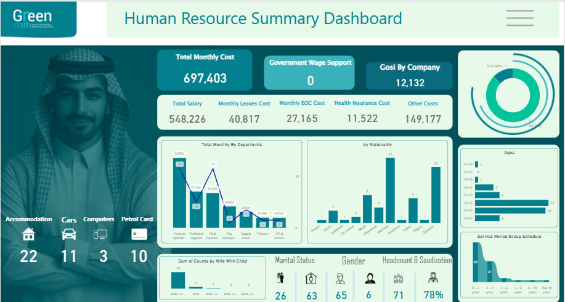Click the headcount group icon
This screenshot has height=302, width=565.
[399, 278]
